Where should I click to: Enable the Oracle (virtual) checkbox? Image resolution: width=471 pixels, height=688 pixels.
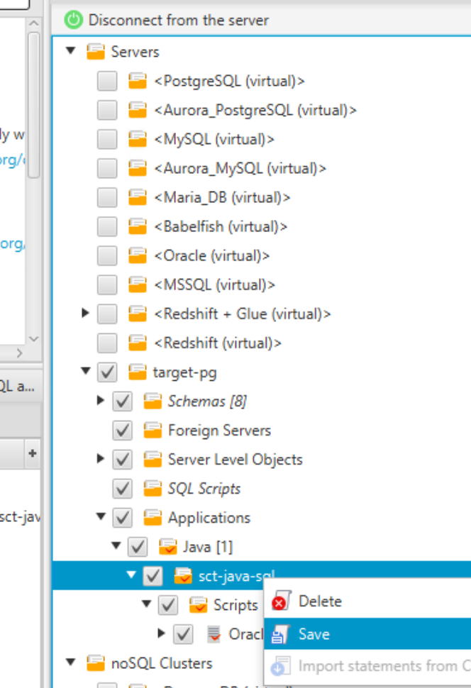point(107,256)
